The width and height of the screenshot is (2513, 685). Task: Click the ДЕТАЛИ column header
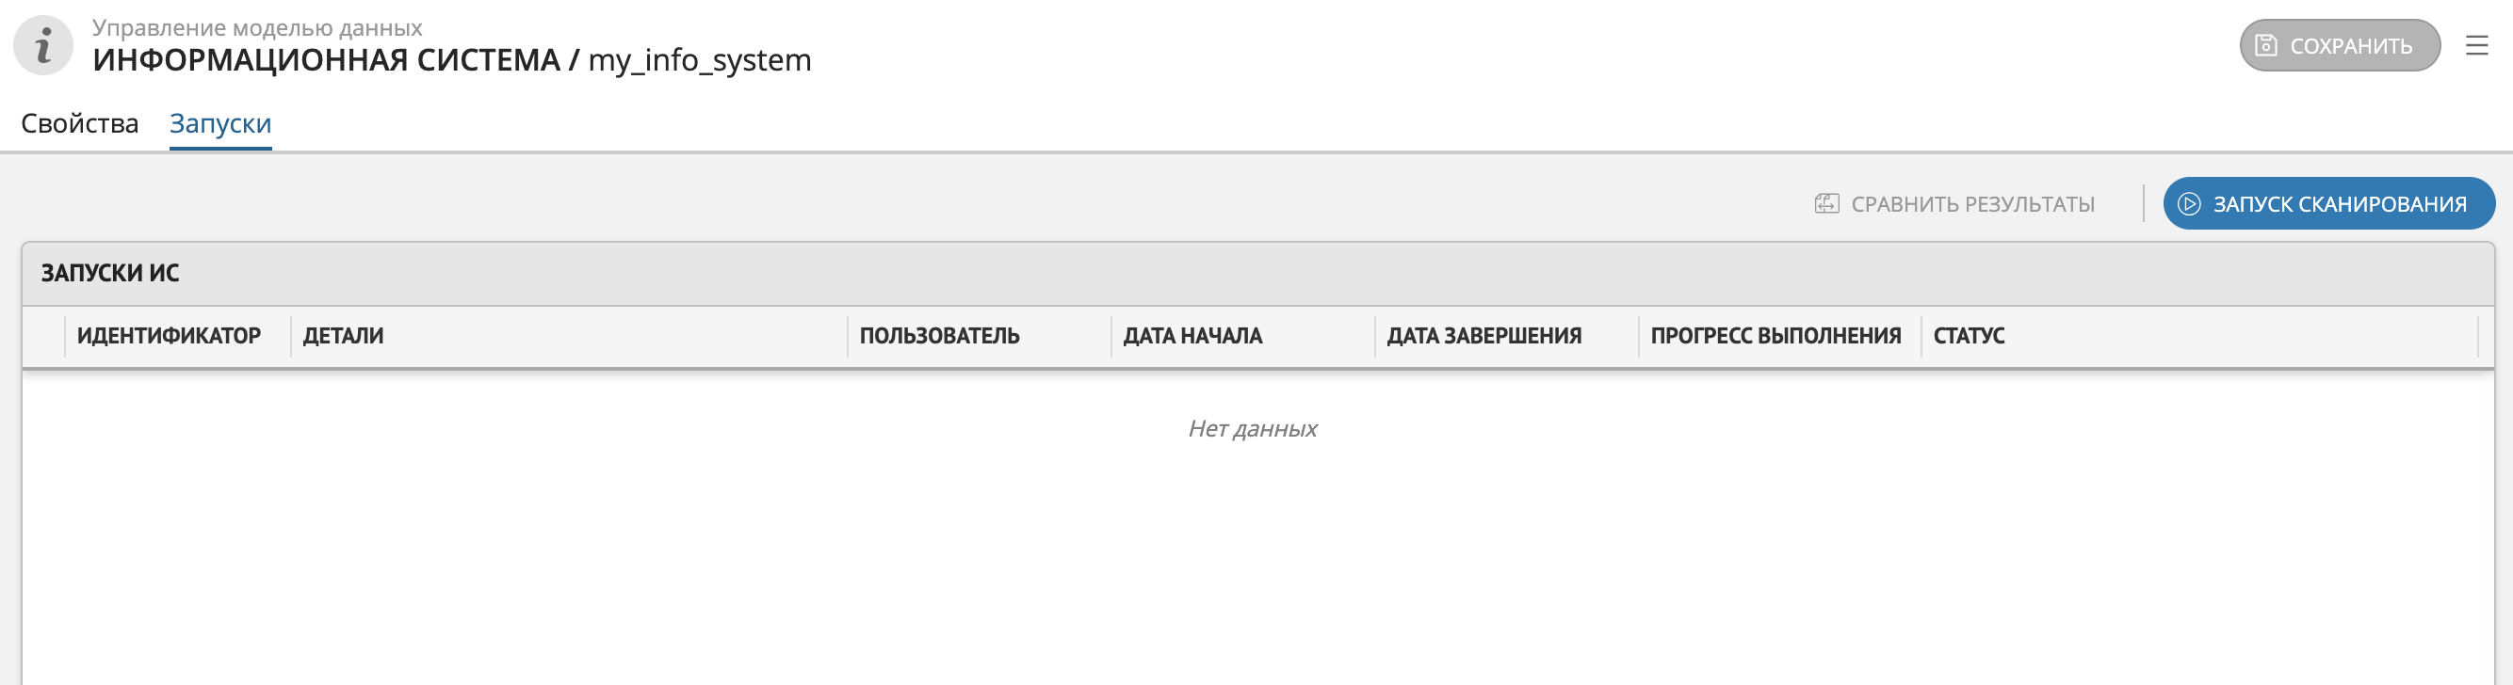(x=344, y=336)
